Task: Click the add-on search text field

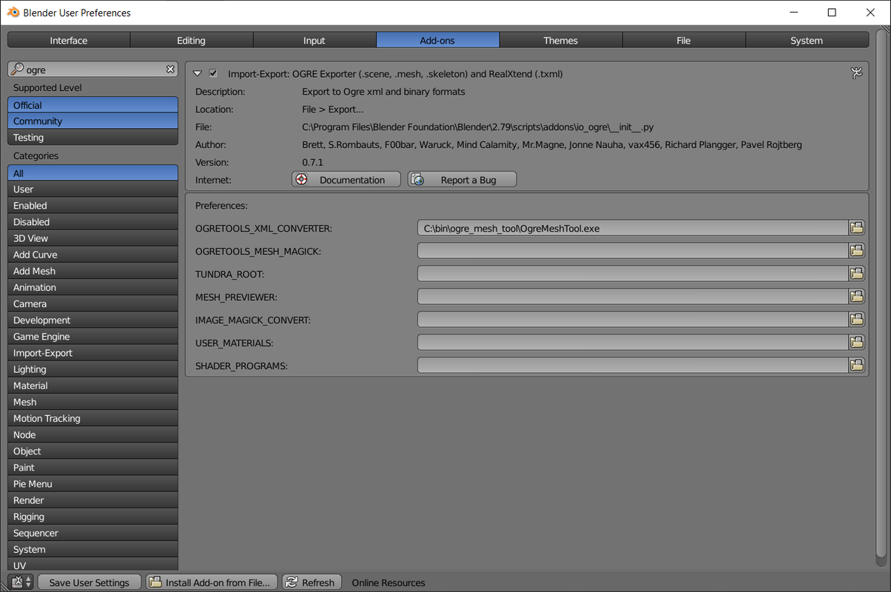Action: 93,69
